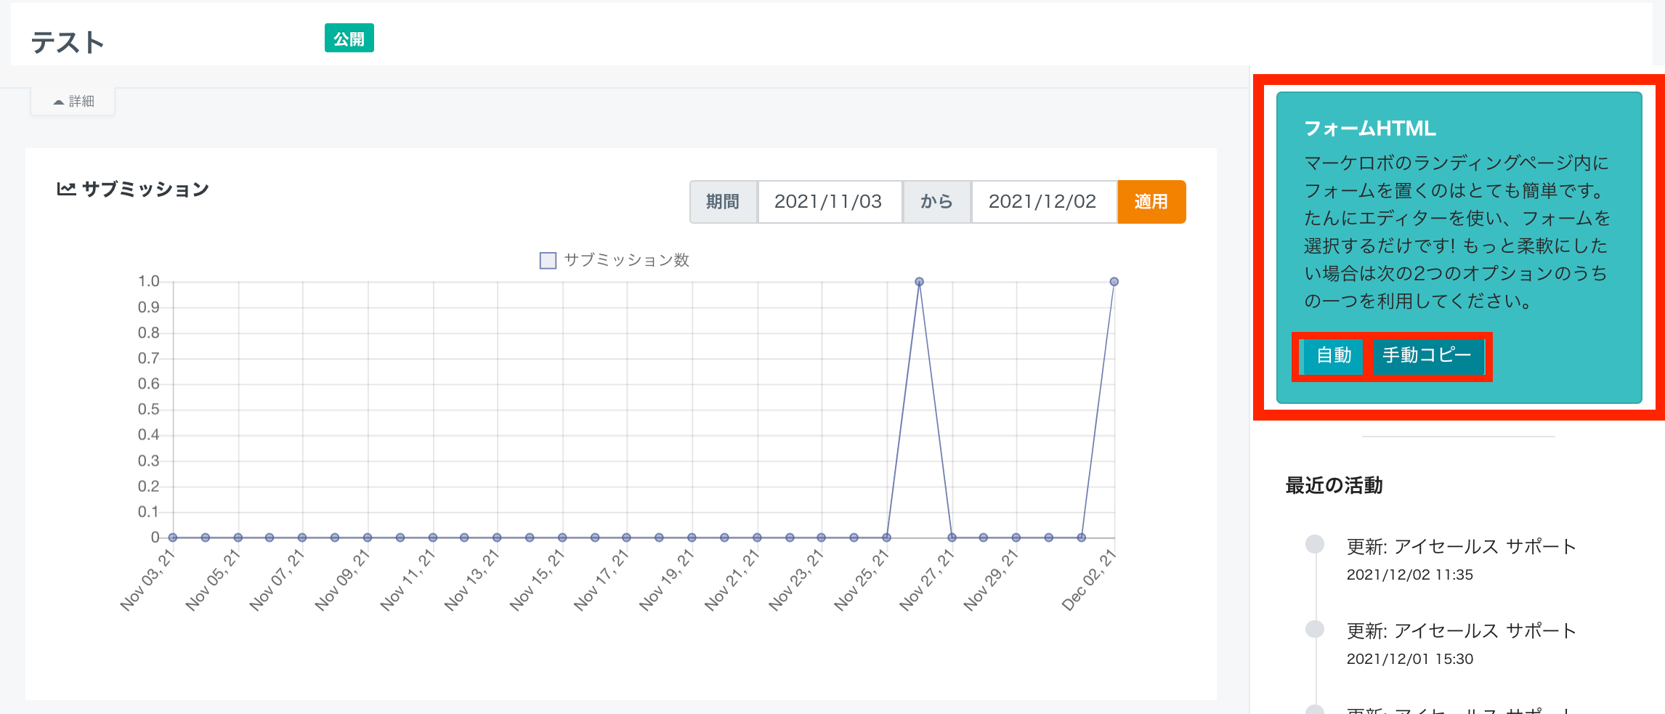Screen dimensions: 1665x714
Task: Click the フォームHTML panel heading
Action: 1369,129
